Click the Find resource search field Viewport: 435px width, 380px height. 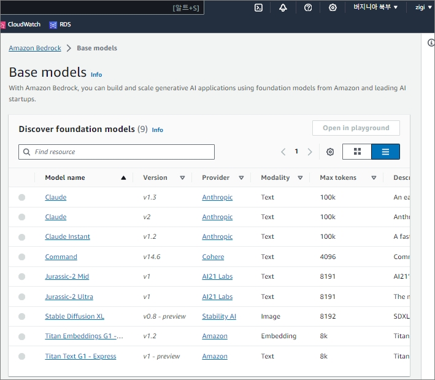point(117,152)
